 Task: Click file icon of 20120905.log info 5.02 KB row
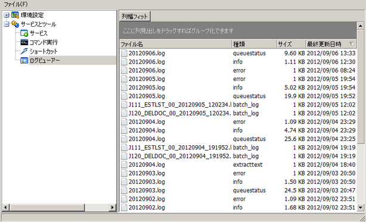pos(124,87)
